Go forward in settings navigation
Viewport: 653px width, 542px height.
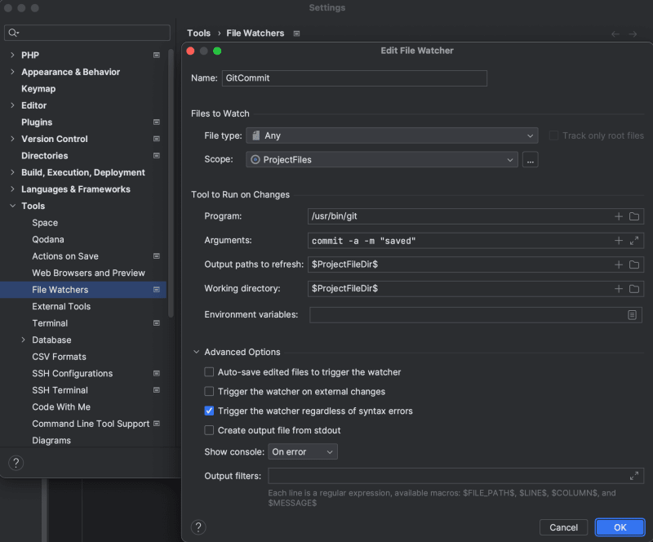pyautogui.click(x=633, y=33)
